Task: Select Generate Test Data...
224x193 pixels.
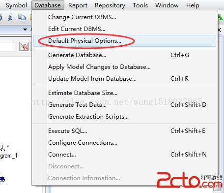Action: click(x=125, y=105)
